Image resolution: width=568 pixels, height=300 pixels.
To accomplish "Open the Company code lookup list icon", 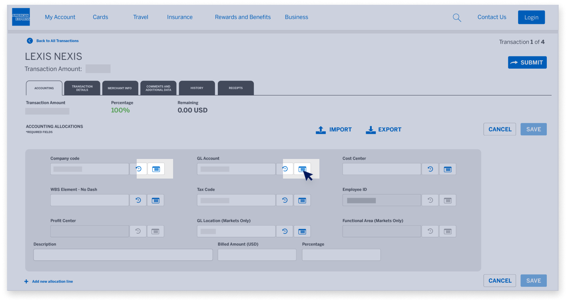I will (x=156, y=169).
